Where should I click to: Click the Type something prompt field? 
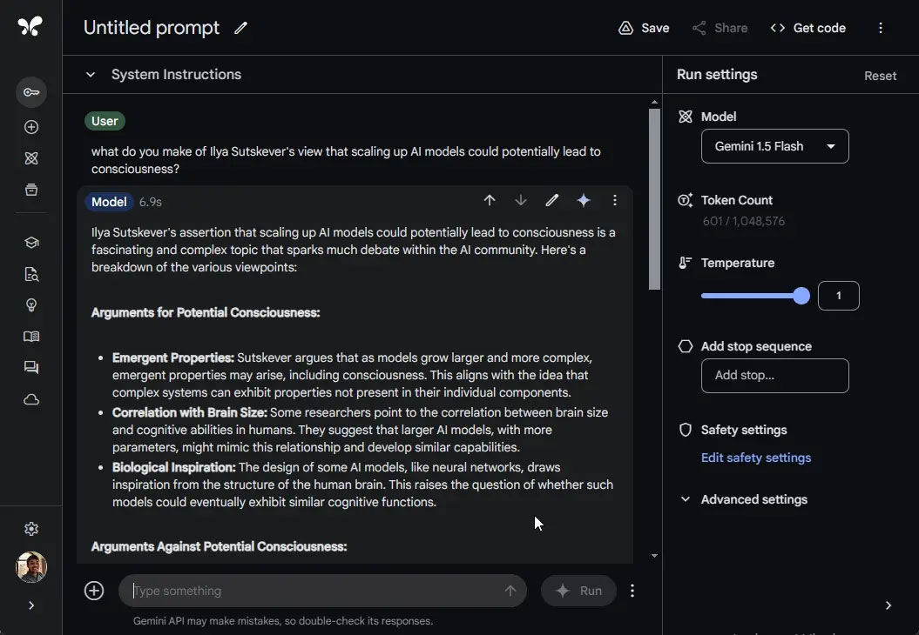coord(314,591)
